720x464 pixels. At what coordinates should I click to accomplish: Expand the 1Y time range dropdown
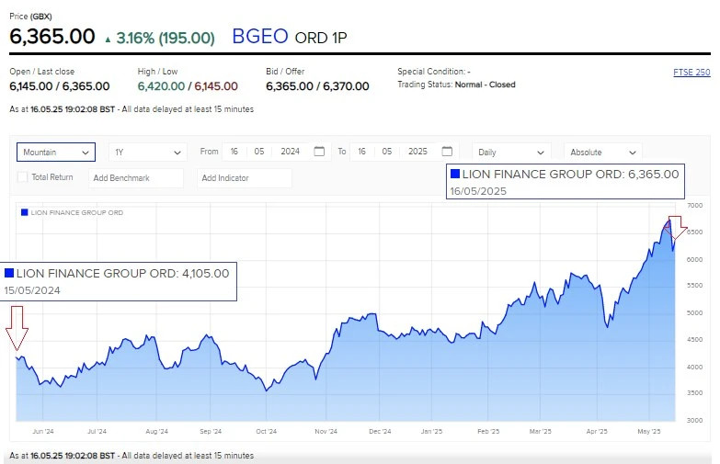(x=148, y=152)
